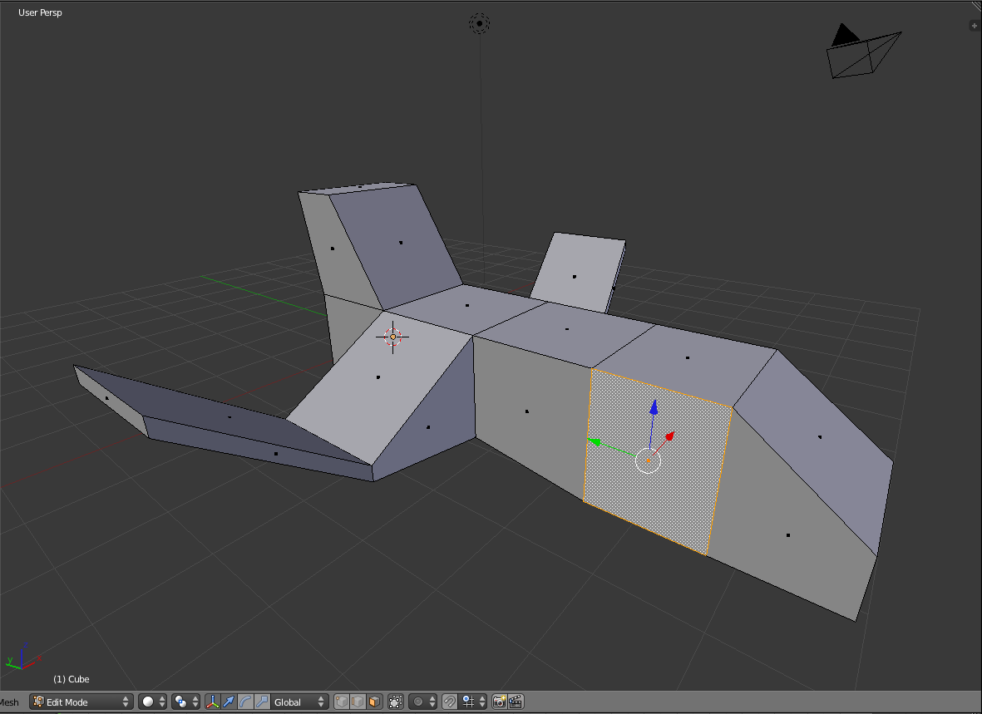Click the render animation clapperboard icon
Image resolution: width=982 pixels, height=714 pixels.
click(514, 702)
